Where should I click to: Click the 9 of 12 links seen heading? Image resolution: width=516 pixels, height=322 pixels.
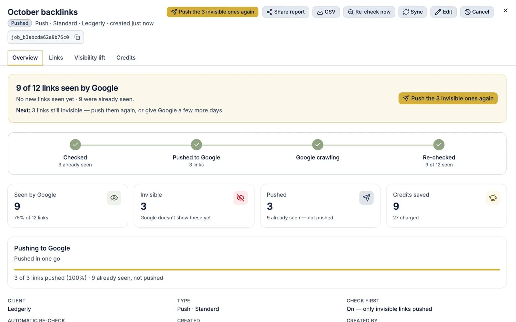click(x=67, y=88)
